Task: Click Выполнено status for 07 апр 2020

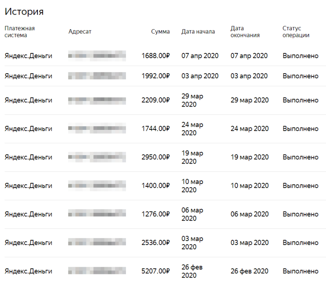Action: pyautogui.click(x=300, y=56)
